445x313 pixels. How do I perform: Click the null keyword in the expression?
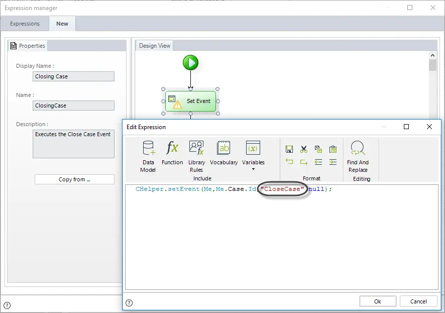(x=316, y=189)
